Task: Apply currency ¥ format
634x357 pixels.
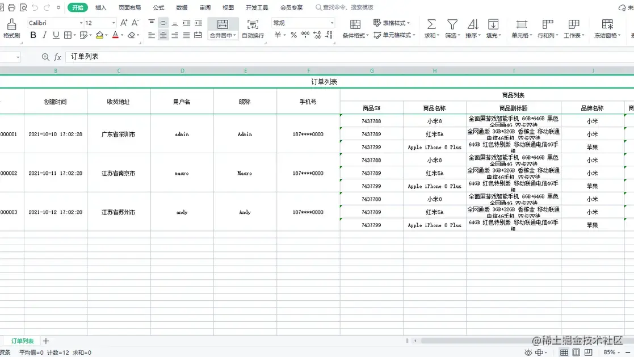Action: (x=278, y=35)
